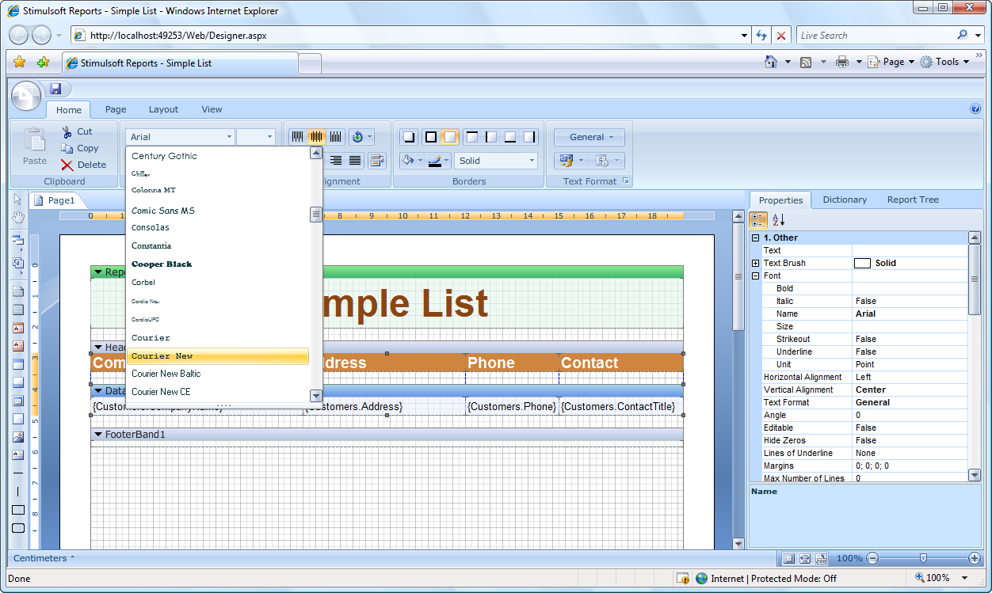
Task: Open the border style Solid dropdown
Action: 496,161
